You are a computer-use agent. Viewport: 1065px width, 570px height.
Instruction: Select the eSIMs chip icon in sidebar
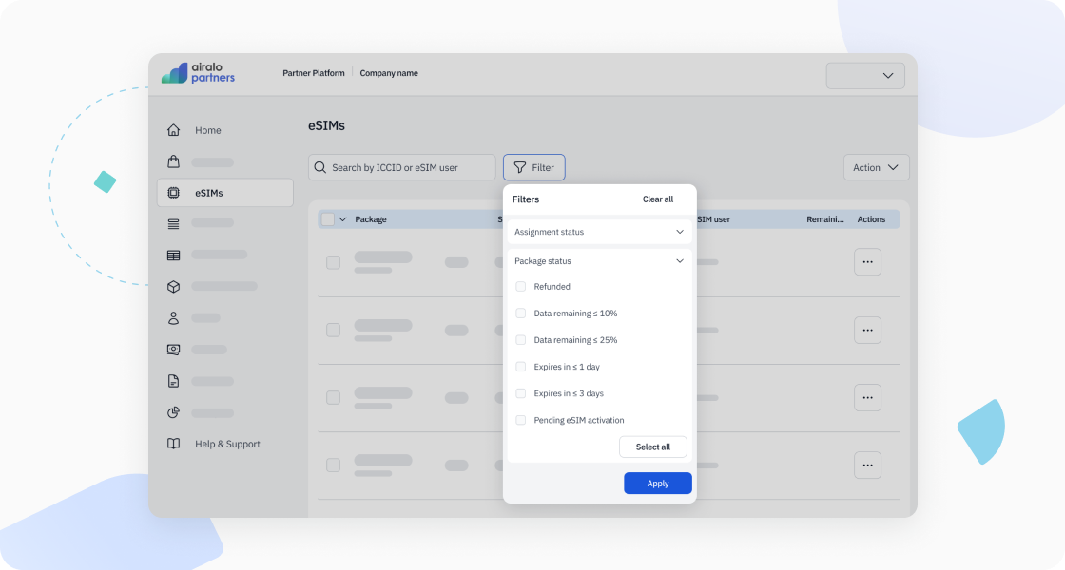click(x=173, y=193)
